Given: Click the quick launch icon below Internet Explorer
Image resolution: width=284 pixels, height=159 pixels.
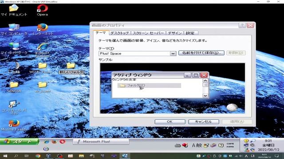Looking at the screenshot, I should click(46, 149).
